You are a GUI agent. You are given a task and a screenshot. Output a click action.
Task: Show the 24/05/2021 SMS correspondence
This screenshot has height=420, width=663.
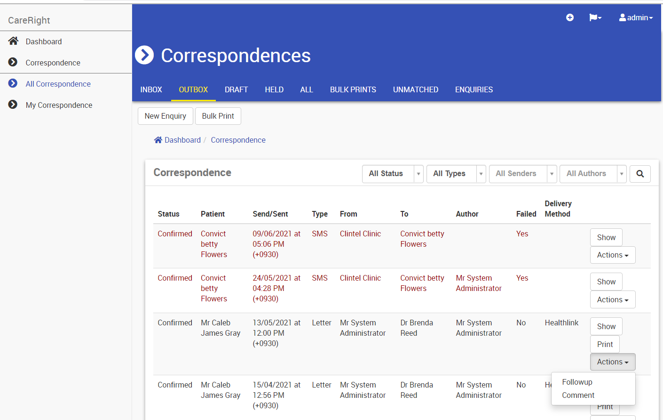(x=606, y=282)
